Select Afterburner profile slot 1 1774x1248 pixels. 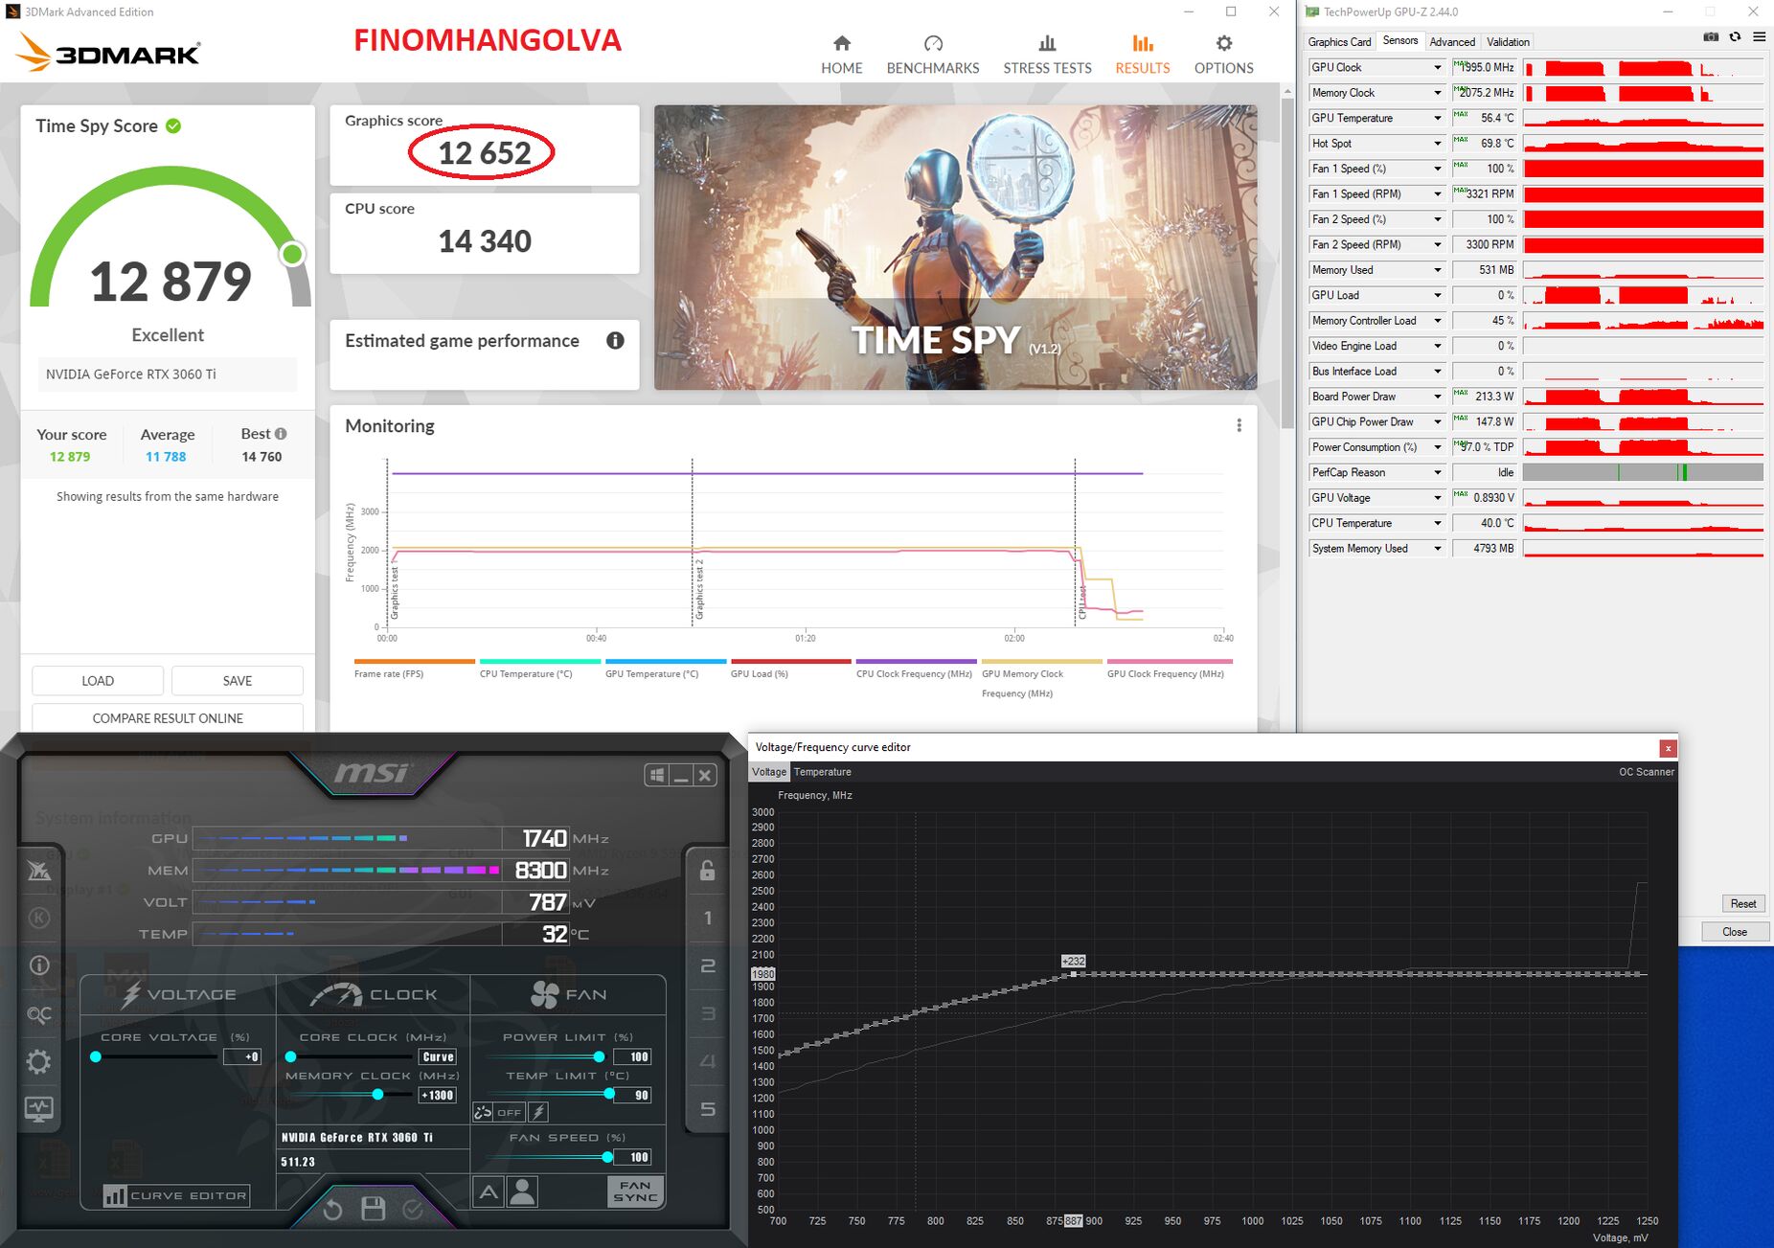(x=707, y=918)
